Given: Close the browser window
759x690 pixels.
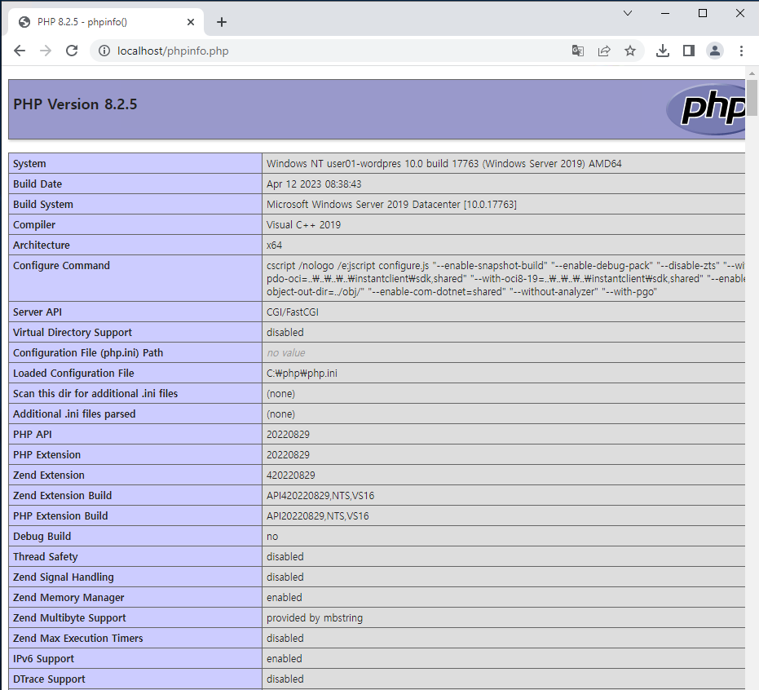Looking at the screenshot, I should 740,13.
